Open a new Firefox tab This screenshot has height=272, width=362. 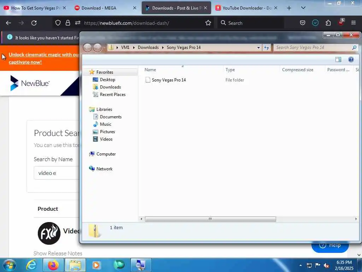coord(289,8)
